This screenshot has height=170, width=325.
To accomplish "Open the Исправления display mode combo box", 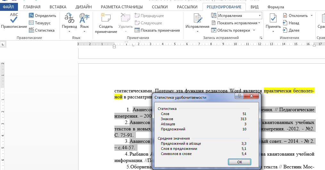I will (x=240, y=15).
